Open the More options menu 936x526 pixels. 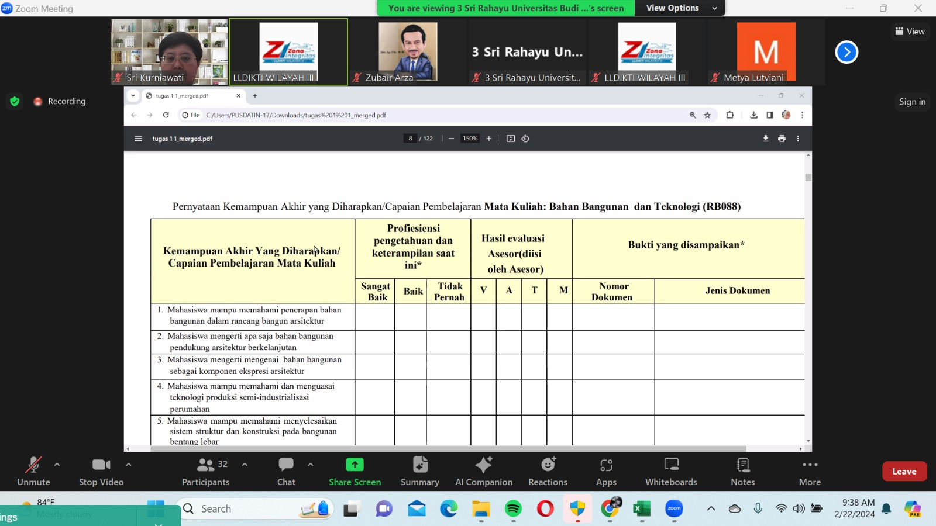(810, 471)
